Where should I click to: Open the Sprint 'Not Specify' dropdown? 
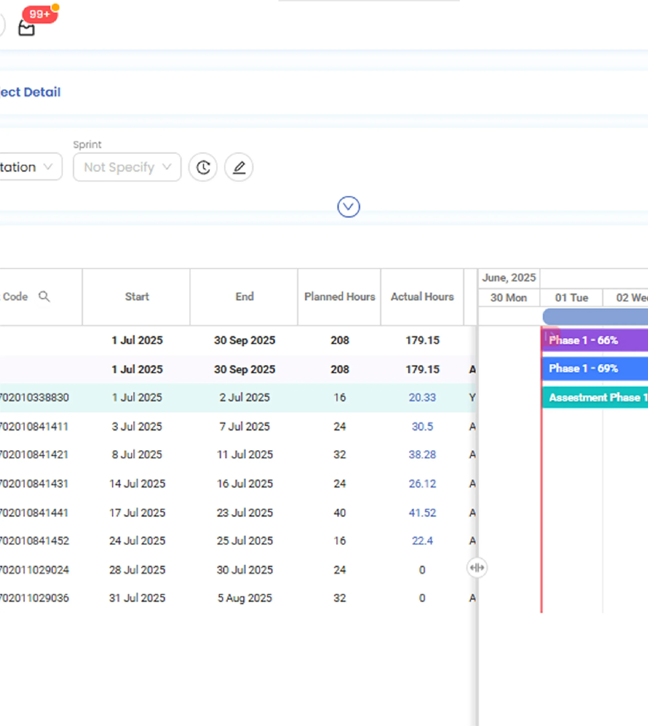pos(127,167)
